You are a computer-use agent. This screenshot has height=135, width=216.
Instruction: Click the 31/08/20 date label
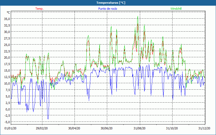139,128
